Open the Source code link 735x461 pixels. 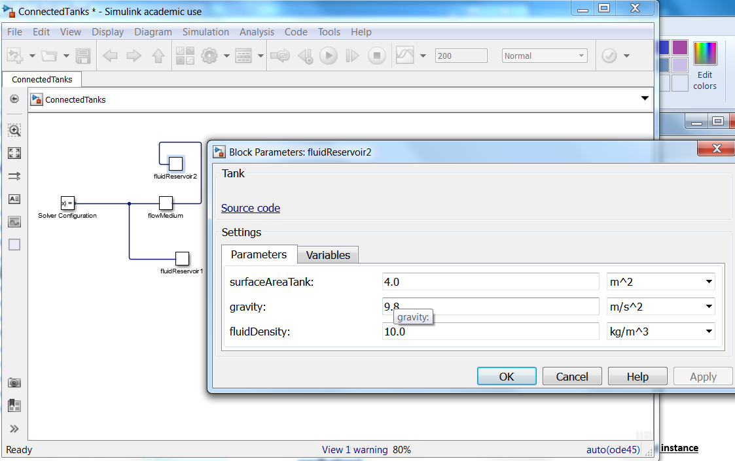(x=251, y=208)
